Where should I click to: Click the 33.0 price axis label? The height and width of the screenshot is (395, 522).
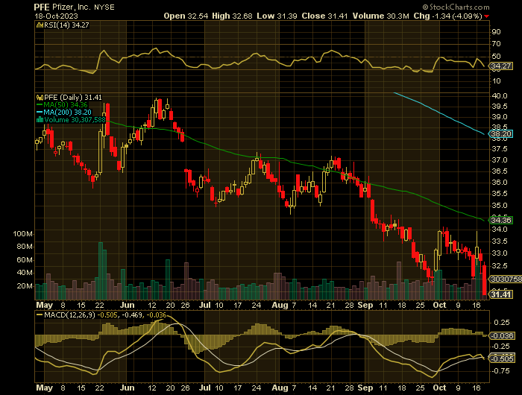(500, 253)
